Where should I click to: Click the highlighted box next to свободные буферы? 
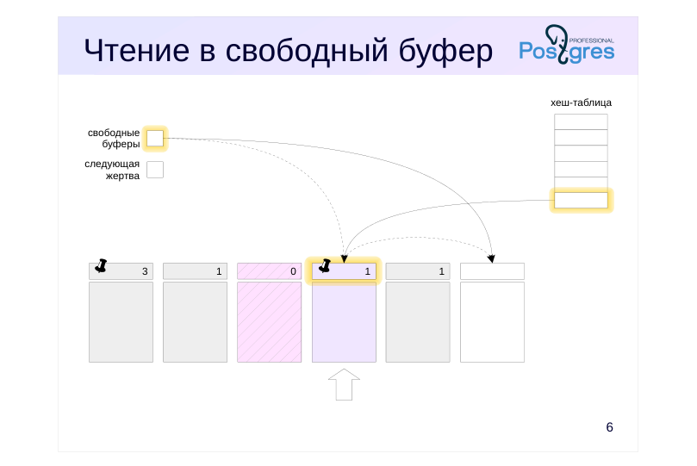coord(155,138)
